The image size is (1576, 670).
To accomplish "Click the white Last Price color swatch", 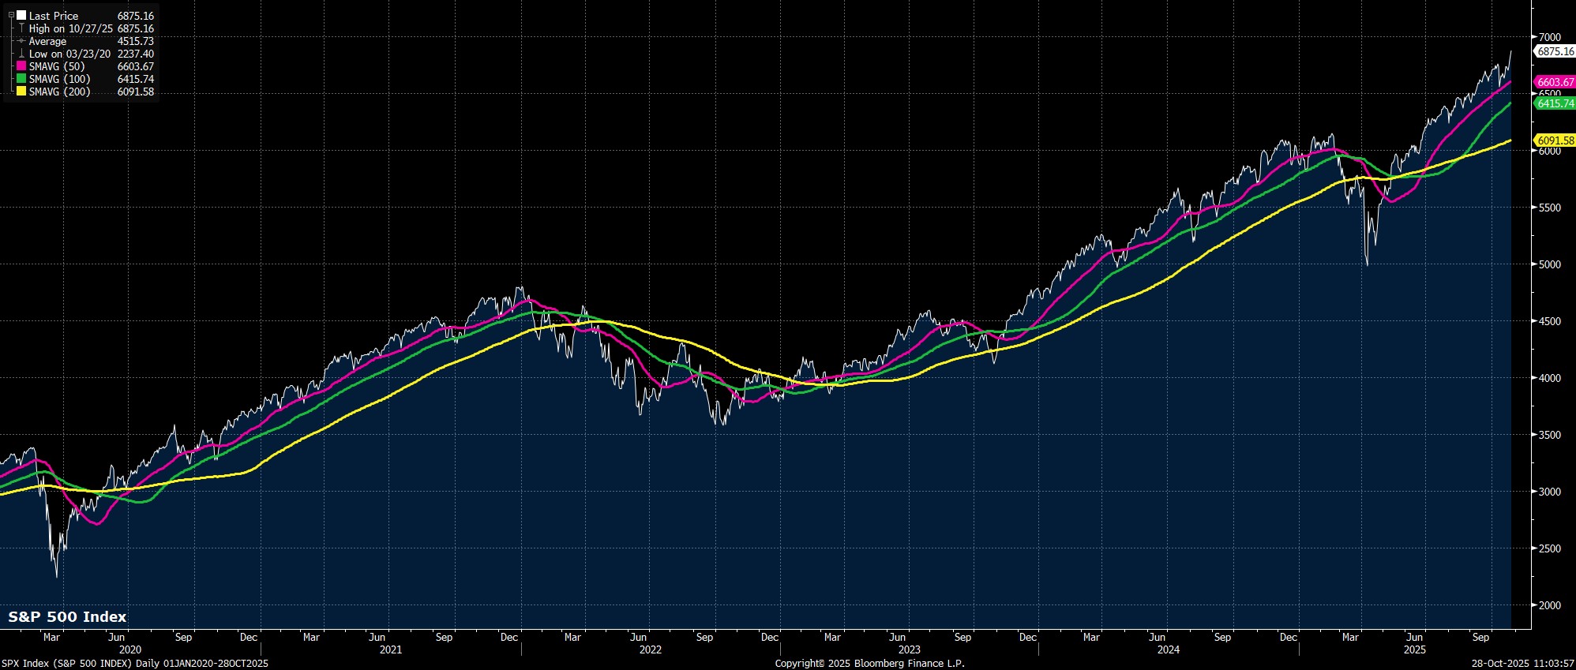I will click(21, 16).
